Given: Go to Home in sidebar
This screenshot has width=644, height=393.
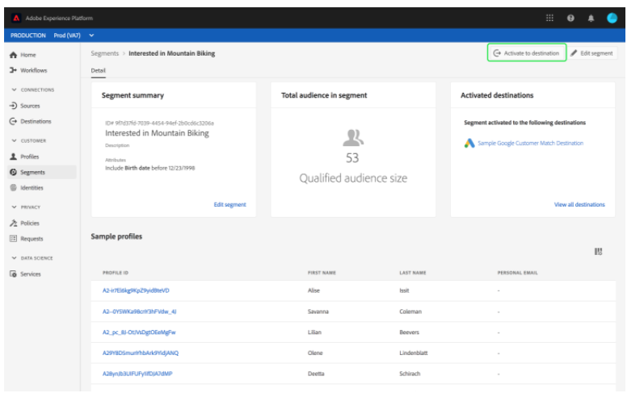Looking at the screenshot, I should coord(28,55).
